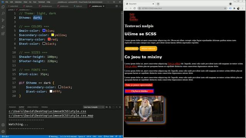Click the Toto je odkaz link after adipisicing
The height and width of the screenshot is (138, 246).
tap(174, 64)
